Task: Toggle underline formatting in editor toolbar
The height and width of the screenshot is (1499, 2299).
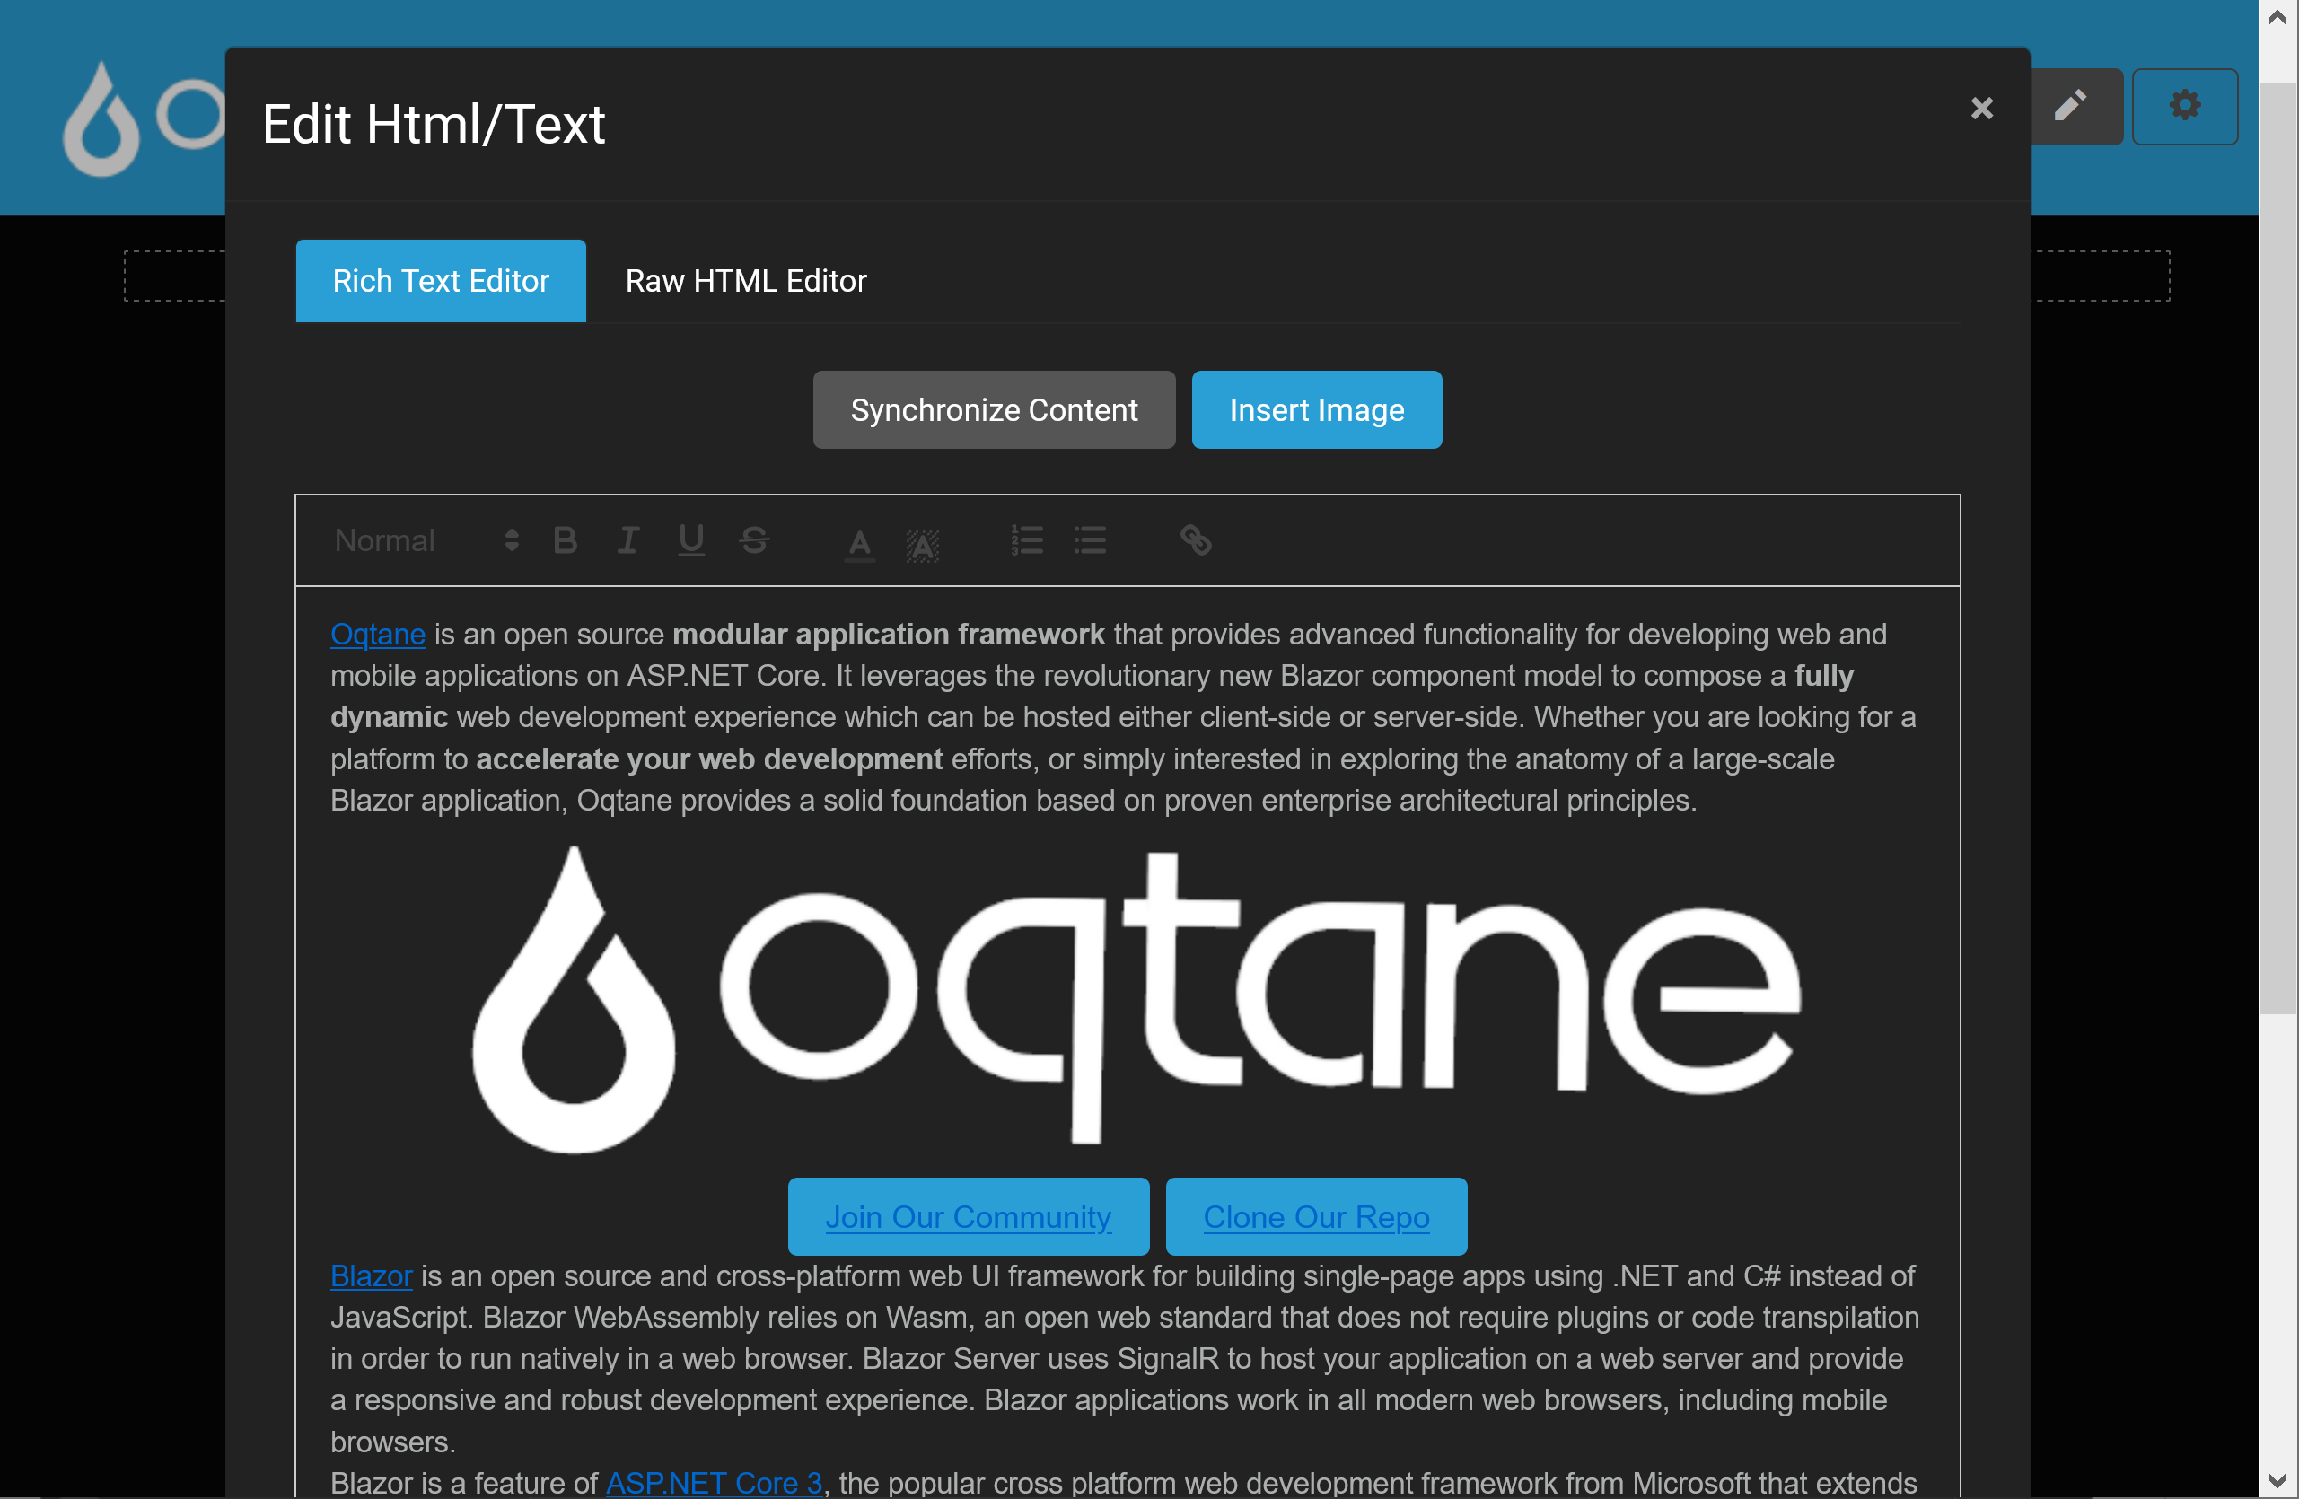Action: coord(690,540)
